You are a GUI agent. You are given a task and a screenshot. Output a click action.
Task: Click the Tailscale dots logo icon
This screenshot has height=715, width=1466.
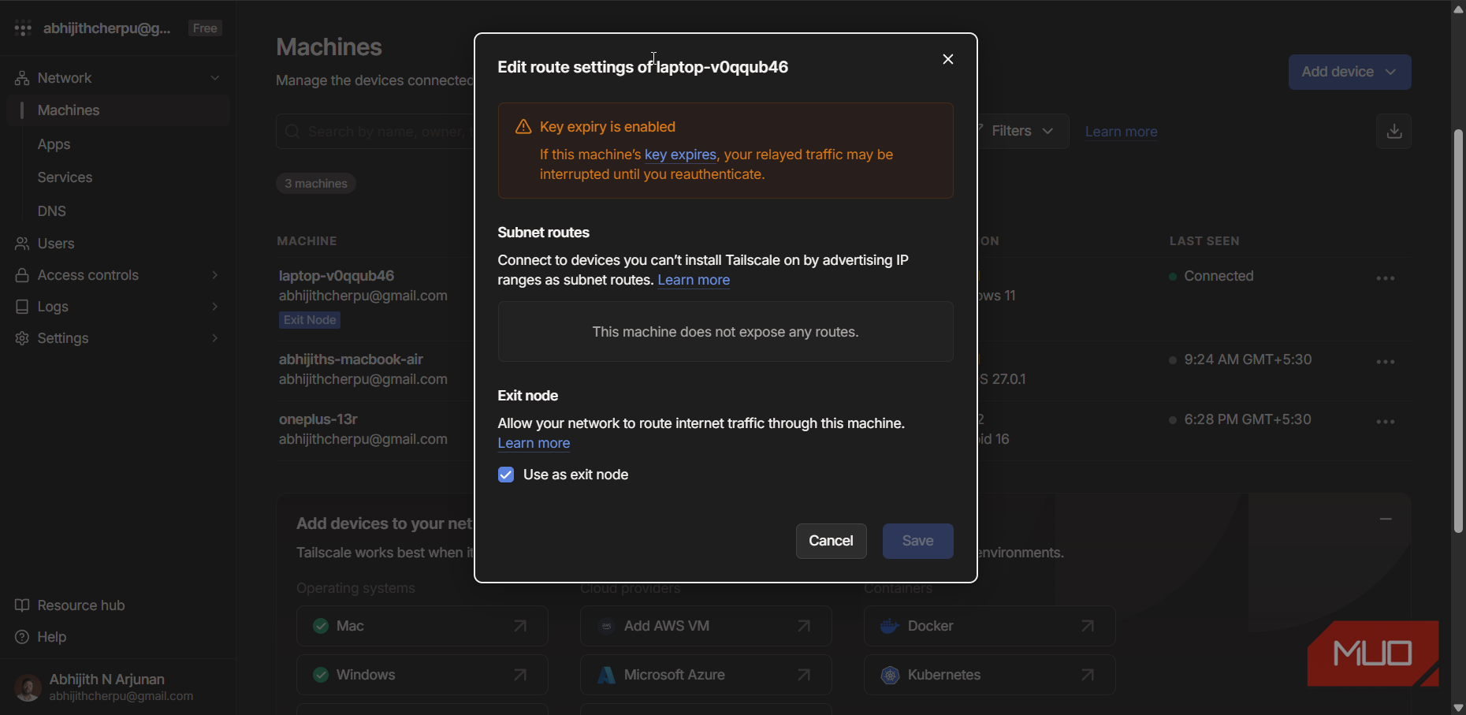click(x=23, y=28)
